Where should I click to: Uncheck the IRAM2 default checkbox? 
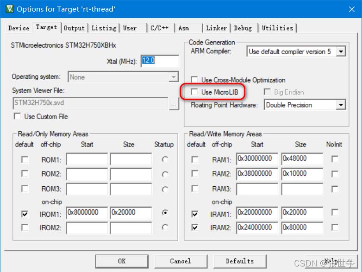point(195,228)
